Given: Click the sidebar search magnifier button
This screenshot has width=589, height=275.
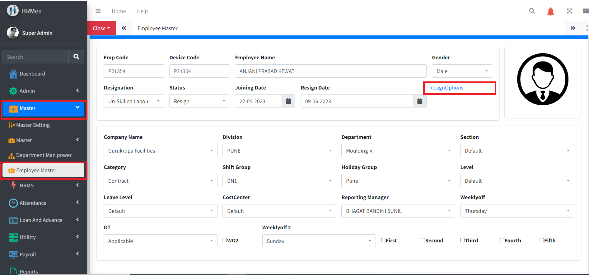Looking at the screenshot, I should point(76,57).
